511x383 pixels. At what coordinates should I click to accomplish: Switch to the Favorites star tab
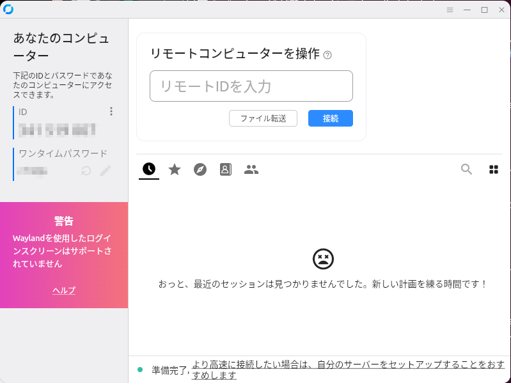pyautogui.click(x=175, y=169)
